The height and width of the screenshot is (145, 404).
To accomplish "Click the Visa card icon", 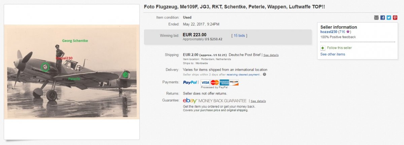I will click(205, 82).
